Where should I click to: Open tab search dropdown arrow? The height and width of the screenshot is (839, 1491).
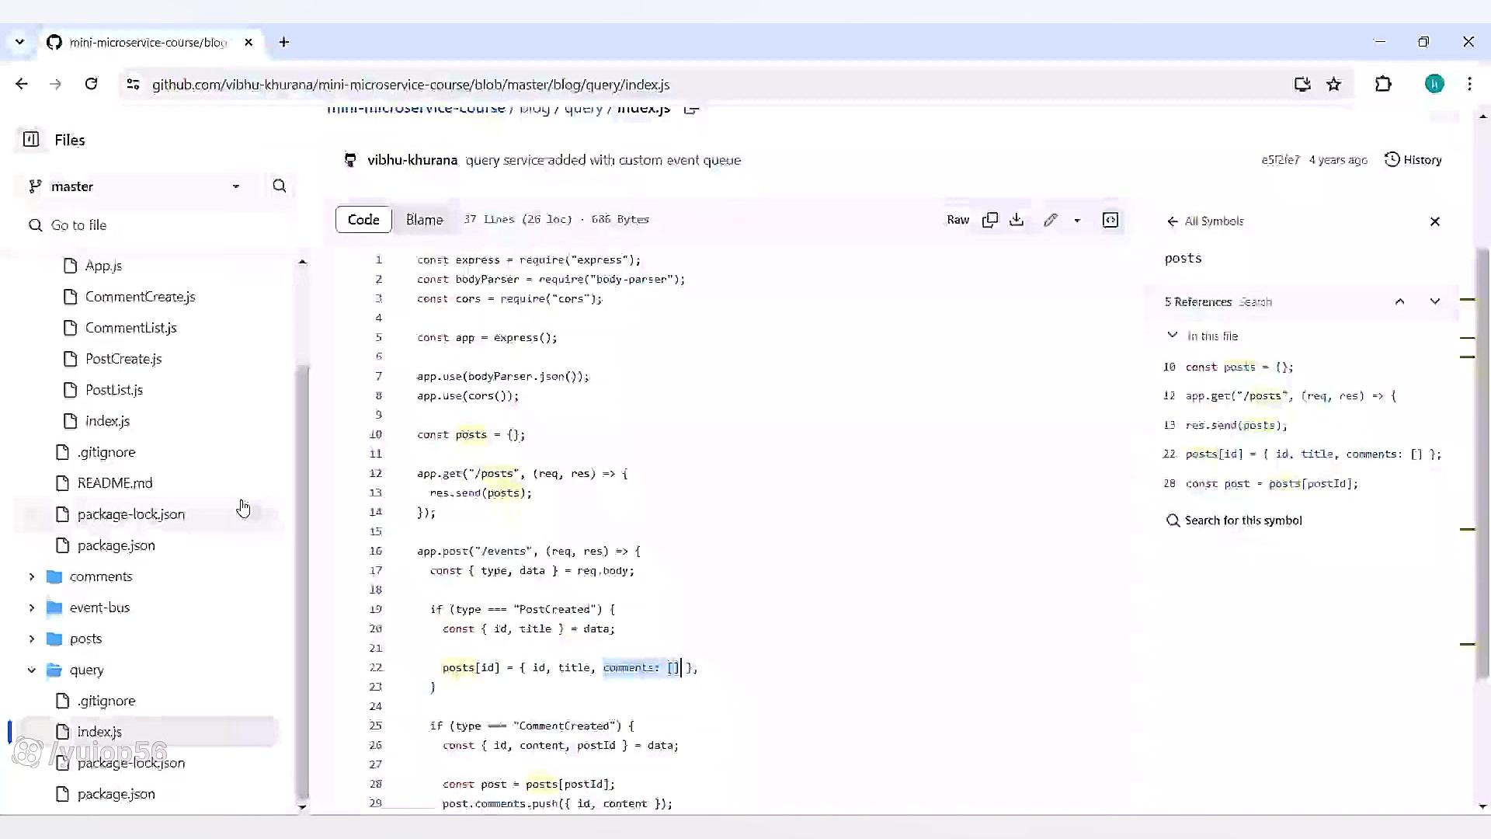click(x=19, y=42)
